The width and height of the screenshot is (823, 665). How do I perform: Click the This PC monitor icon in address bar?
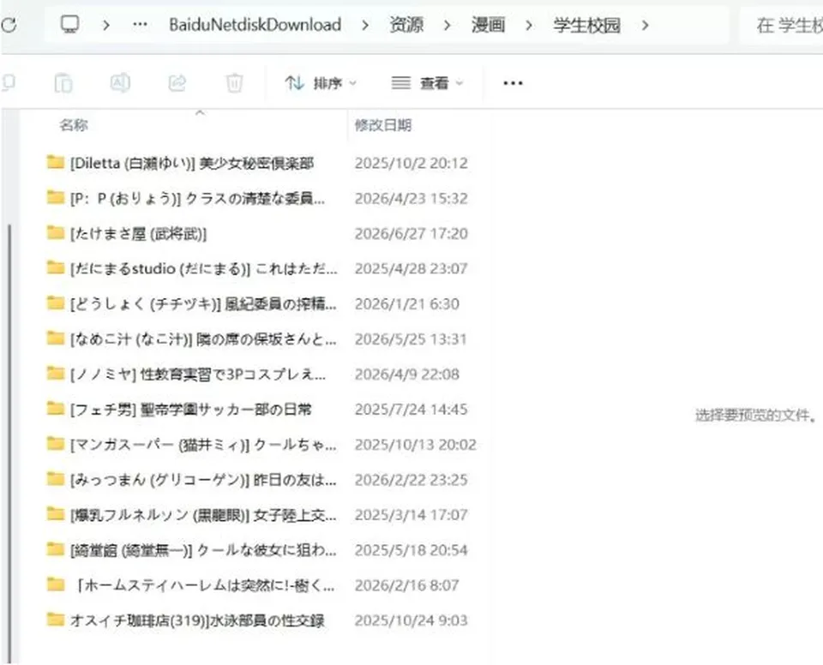pos(69,24)
